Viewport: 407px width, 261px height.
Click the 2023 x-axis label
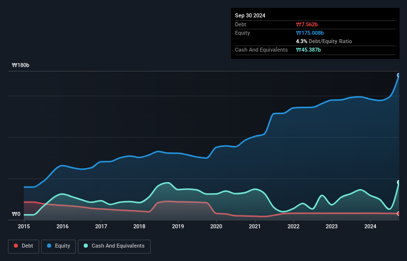[x=332, y=226]
